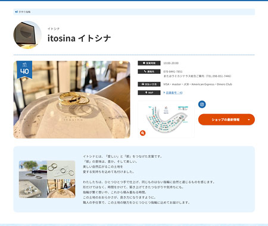
Task: Click the floor map thumbnail
Action: click(x=166, y=119)
